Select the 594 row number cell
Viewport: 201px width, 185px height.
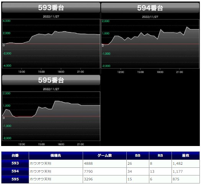[15, 171]
